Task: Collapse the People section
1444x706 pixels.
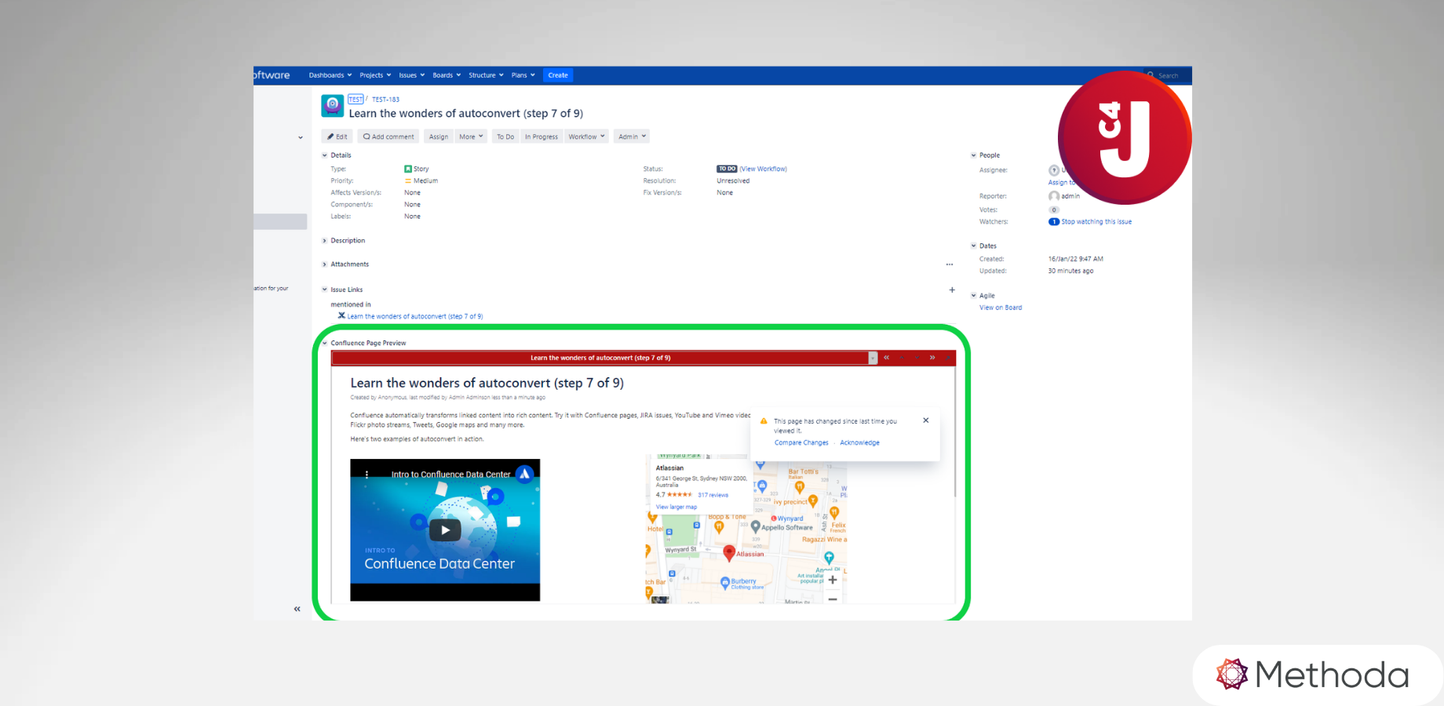Action: (x=974, y=155)
